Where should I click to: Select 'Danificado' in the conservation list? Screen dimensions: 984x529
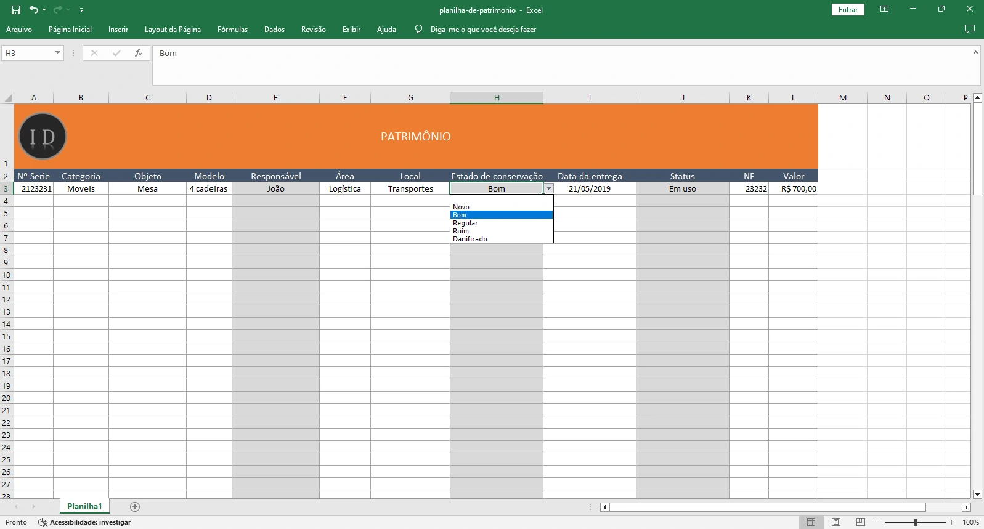point(470,239)
